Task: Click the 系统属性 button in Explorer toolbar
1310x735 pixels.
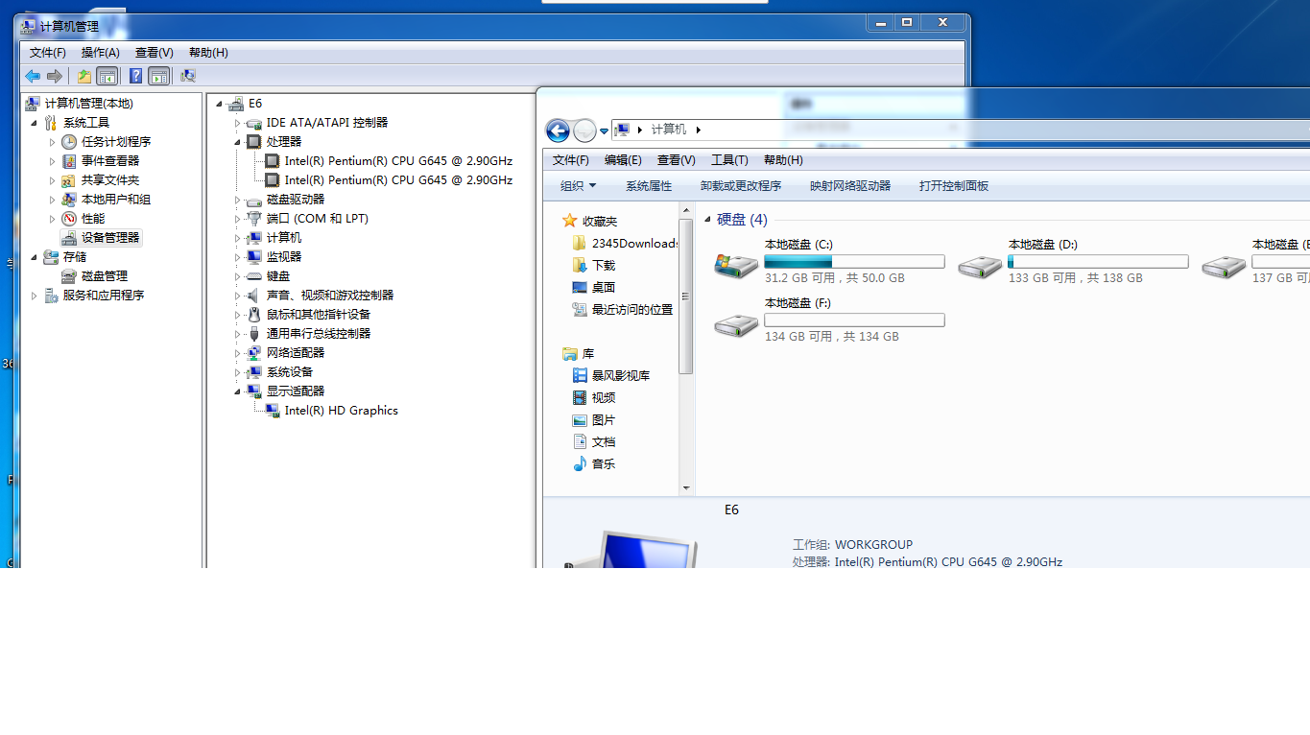Action: coord(649,186)
